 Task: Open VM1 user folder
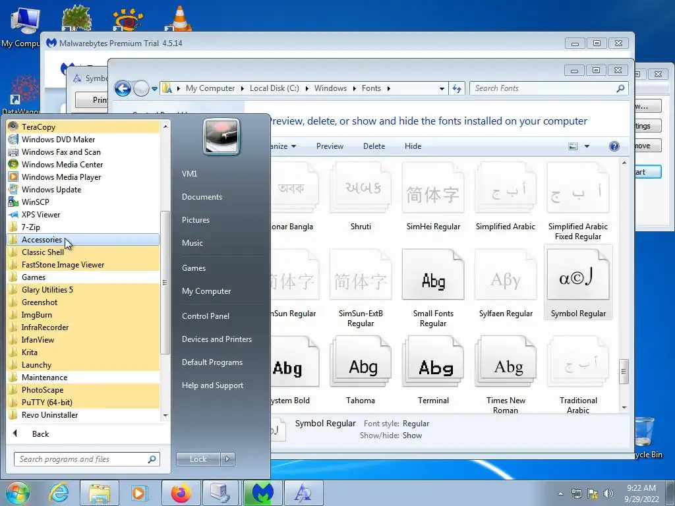189,173
